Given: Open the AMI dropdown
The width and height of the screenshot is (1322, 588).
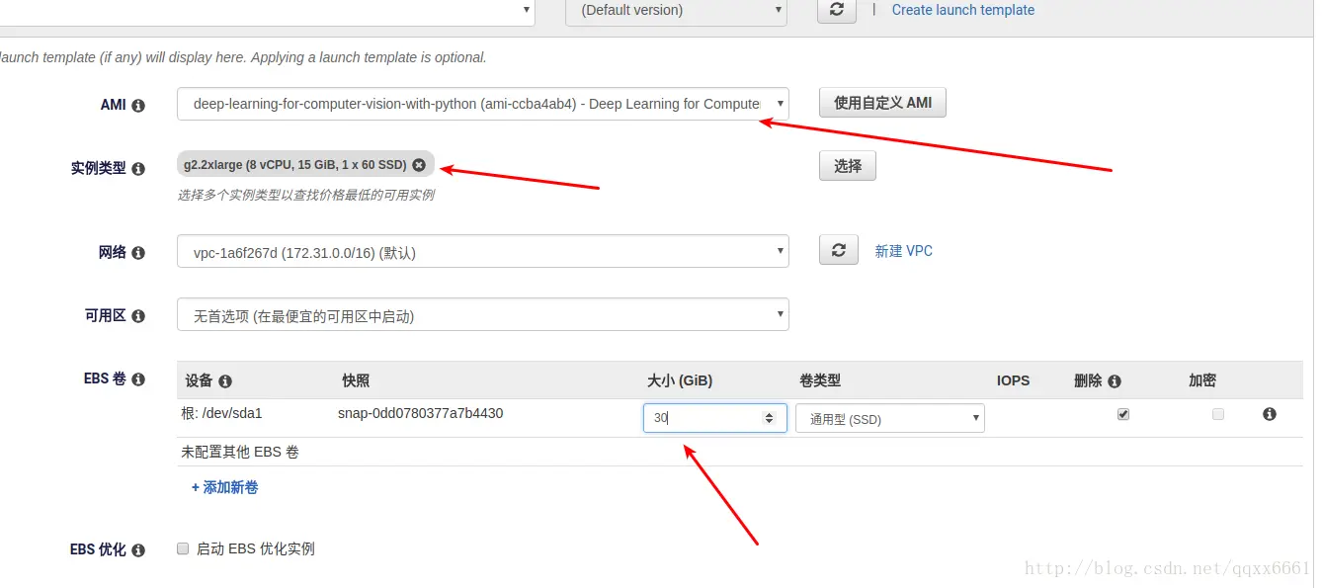Looking at the screenshot, I should click(x=483, y=104).
